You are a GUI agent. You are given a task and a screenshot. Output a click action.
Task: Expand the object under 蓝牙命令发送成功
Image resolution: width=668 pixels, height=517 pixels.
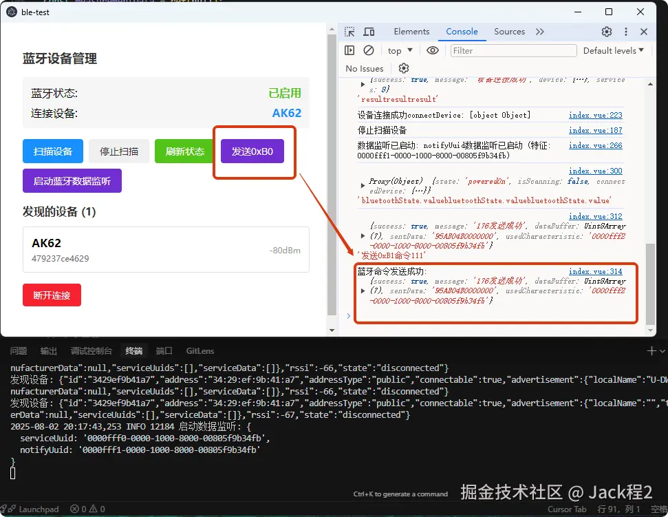(363, 291)
